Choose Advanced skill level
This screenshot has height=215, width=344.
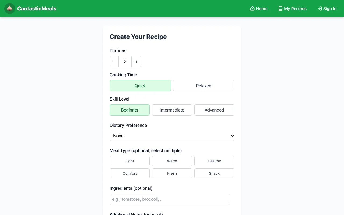point(214,110)
